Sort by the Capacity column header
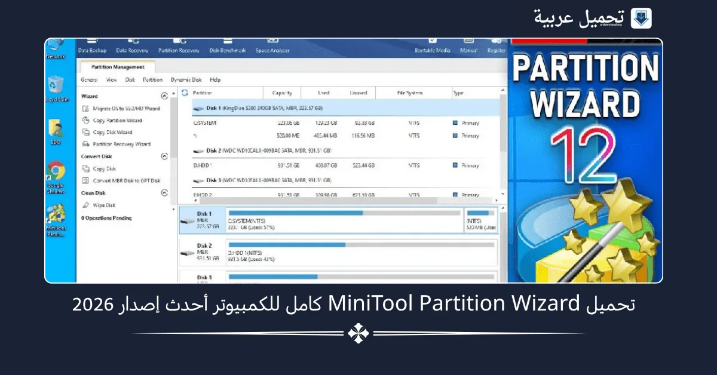 pyautogui.click(x=282, y=93)
